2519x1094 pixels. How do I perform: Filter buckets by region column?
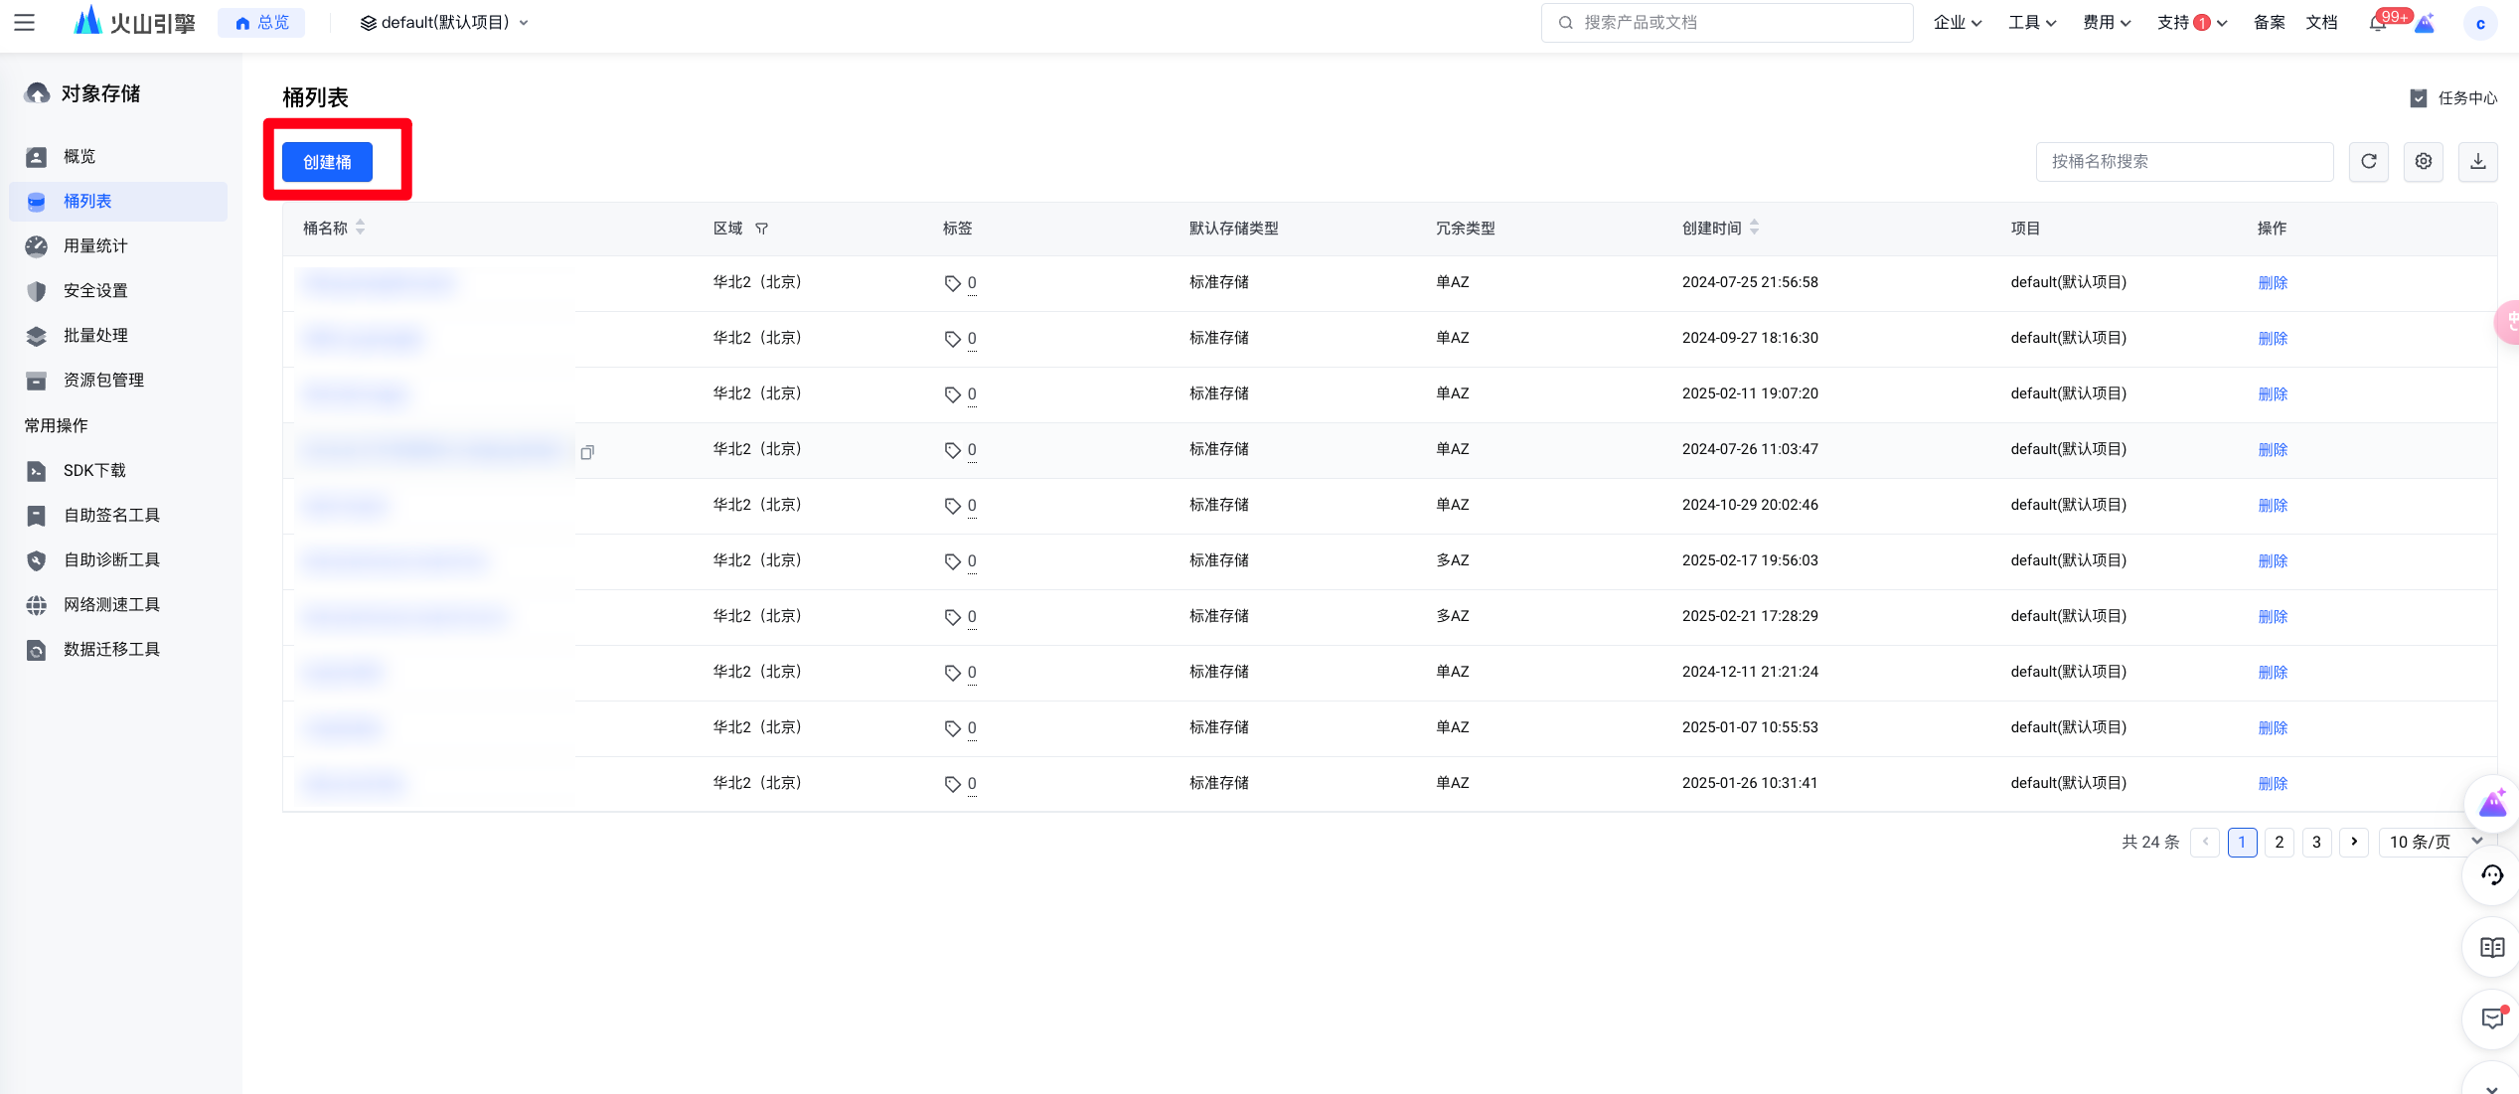pos(762,229)
